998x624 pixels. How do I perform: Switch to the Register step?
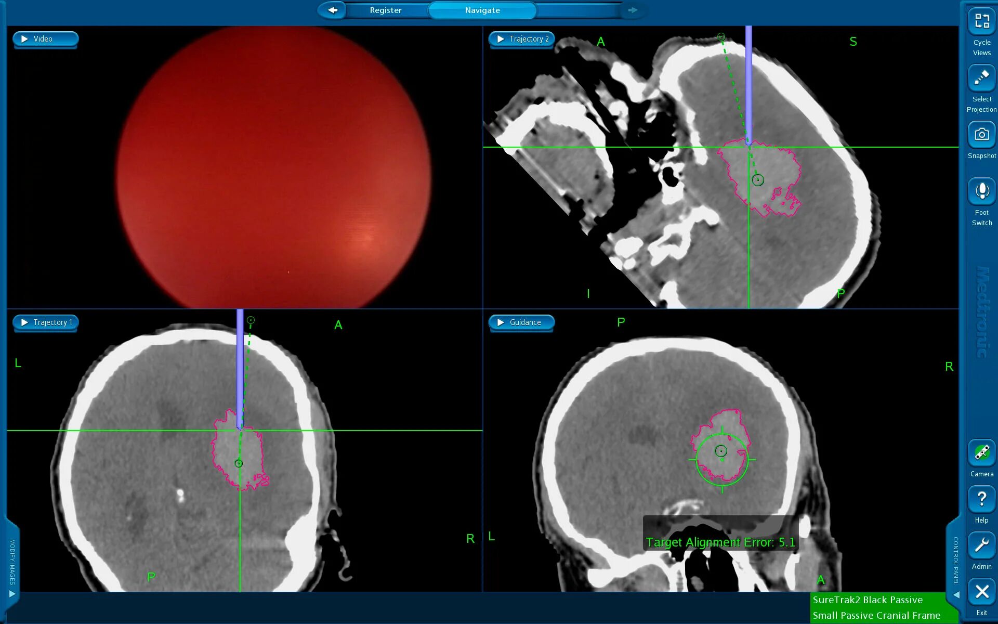(386, 10)
